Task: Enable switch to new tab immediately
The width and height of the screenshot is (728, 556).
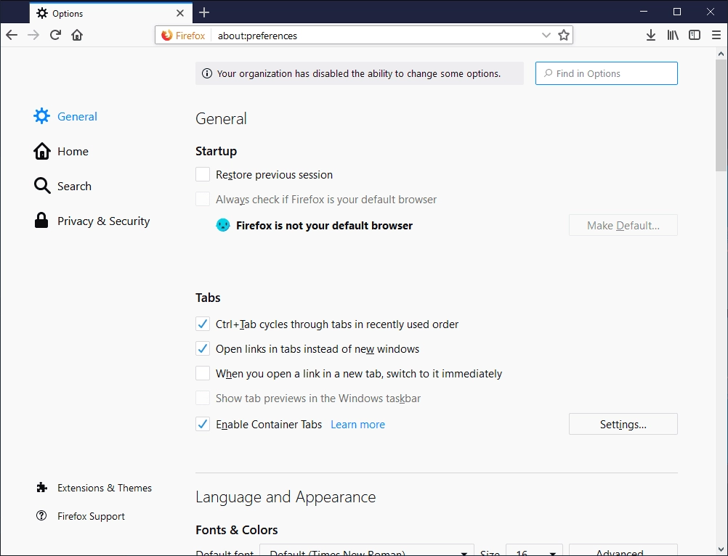Action: pos(203,373)
